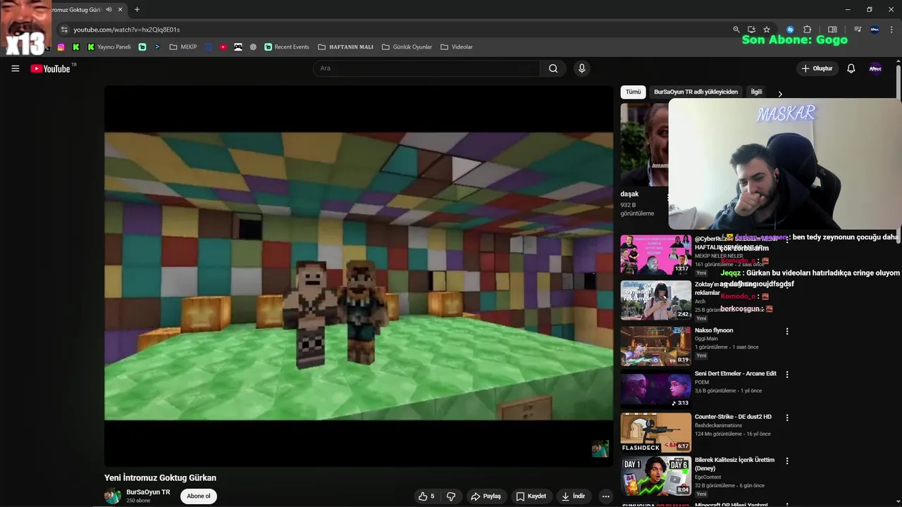Open the browser zoom magnifier icon
Screen dimensions: 902x507
(736, 30)
